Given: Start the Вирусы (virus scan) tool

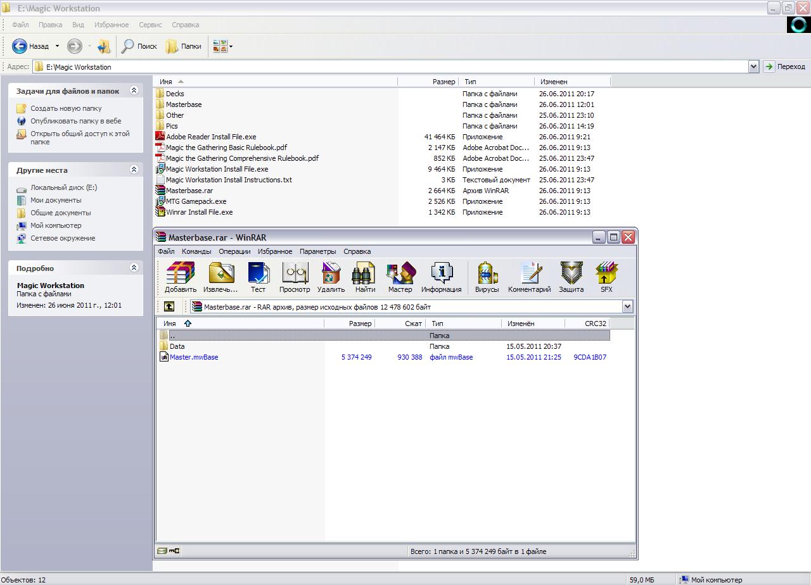Looking at the screenshot, I should point(487,278).
